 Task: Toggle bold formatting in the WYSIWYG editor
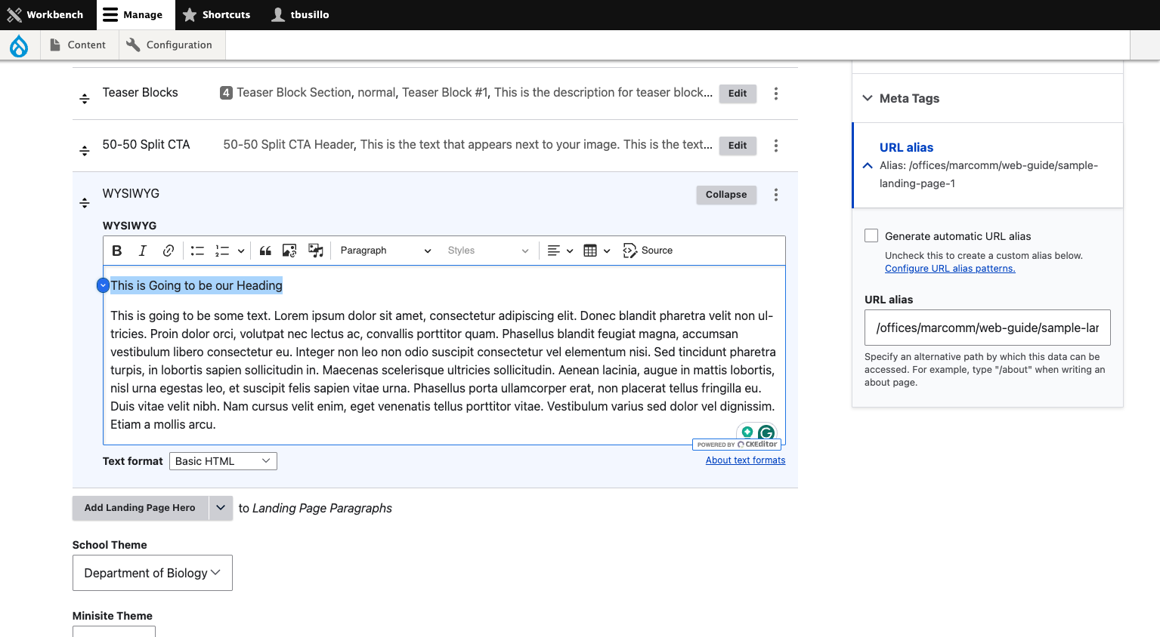[117, 251]
